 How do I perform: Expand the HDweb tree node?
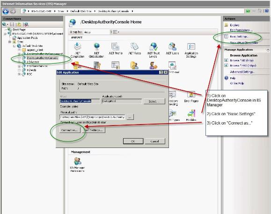pyautogui.click(x=19, y=70)
